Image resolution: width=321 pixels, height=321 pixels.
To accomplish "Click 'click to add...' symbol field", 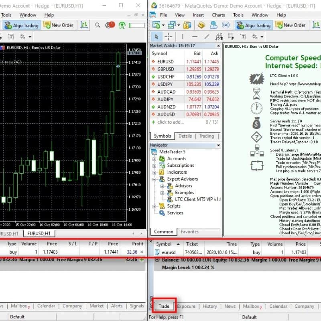I will pyautogui.click(x=171, y=122).
